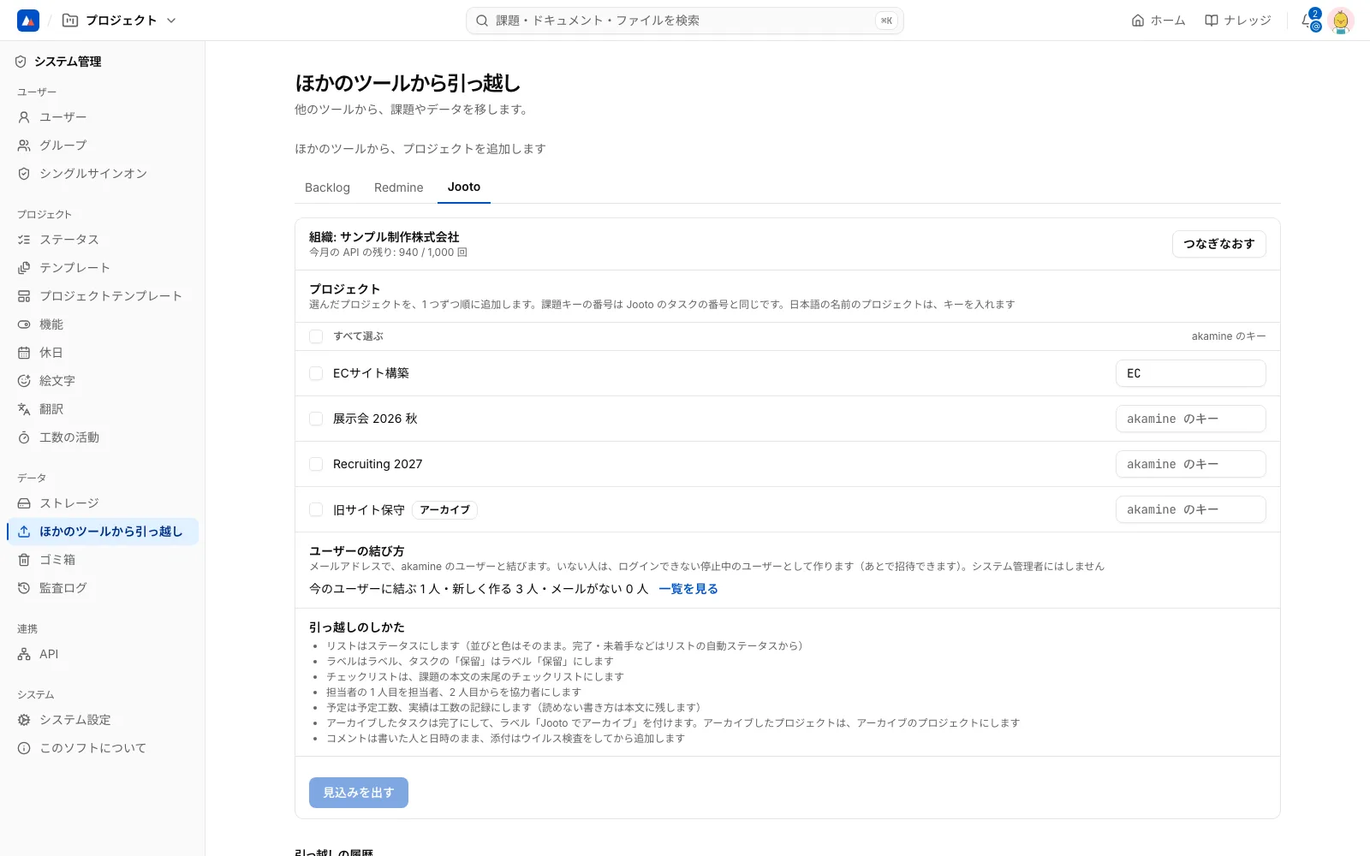
Task: Open グループ in the sidebar
Action: pyautogui.click(x=103, y=146)
